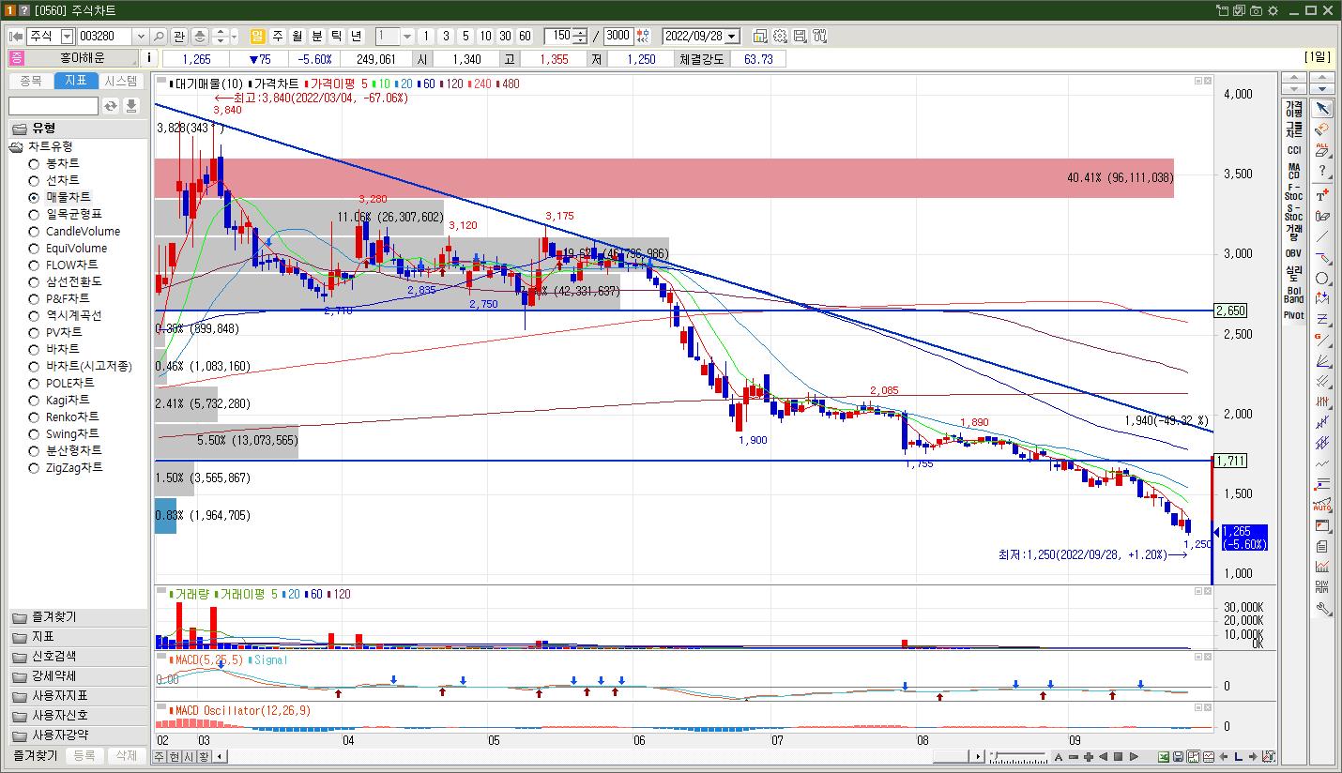Open the chart settings gear icon in toolbar
Viewport: 1342px width, 773px height.
click(x=780, y=36)
